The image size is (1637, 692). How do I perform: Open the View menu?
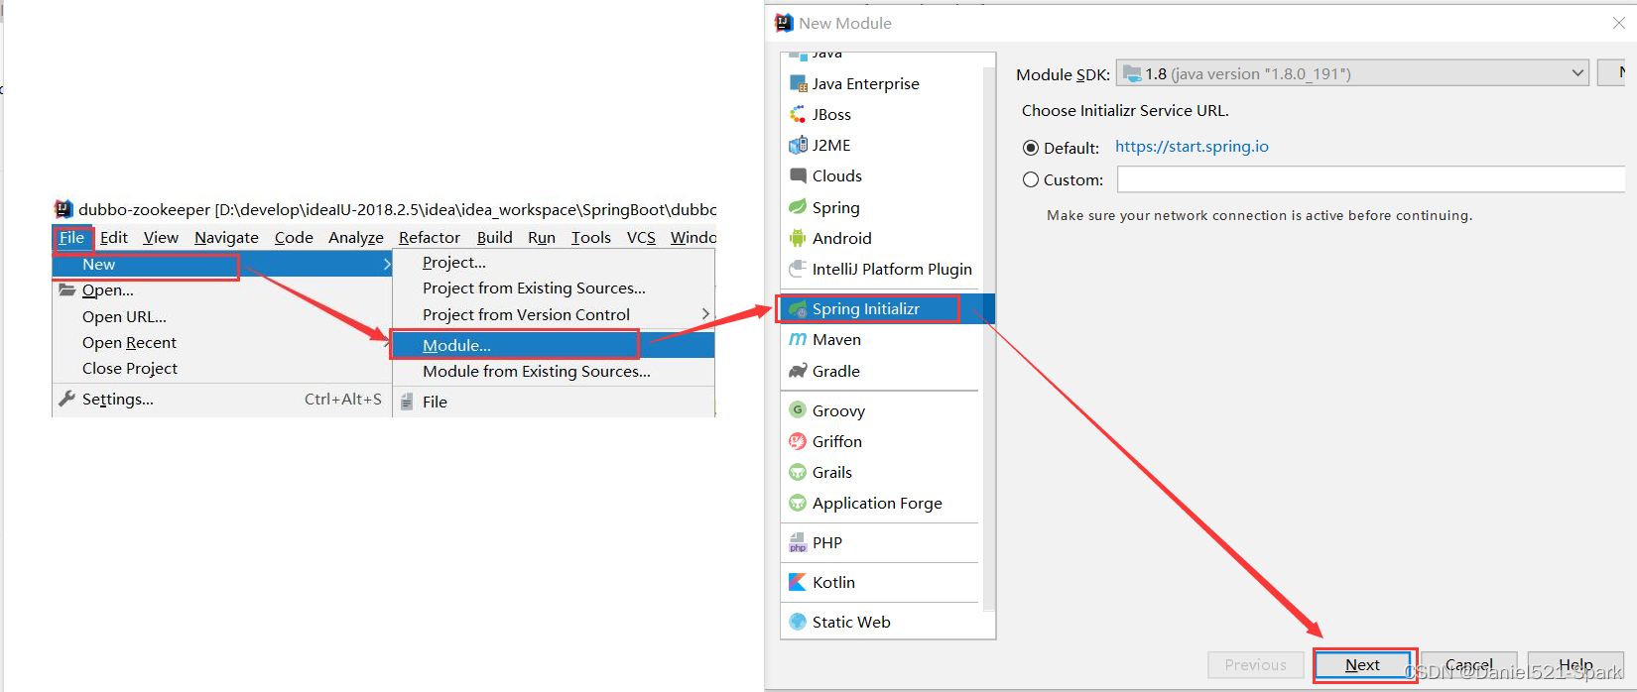[x=161, y=237]
